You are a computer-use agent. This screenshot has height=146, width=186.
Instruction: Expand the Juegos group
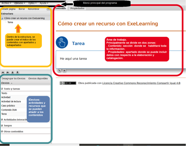(x=2, y=125)
